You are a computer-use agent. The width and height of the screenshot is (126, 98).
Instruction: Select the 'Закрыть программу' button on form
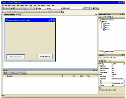45,57
